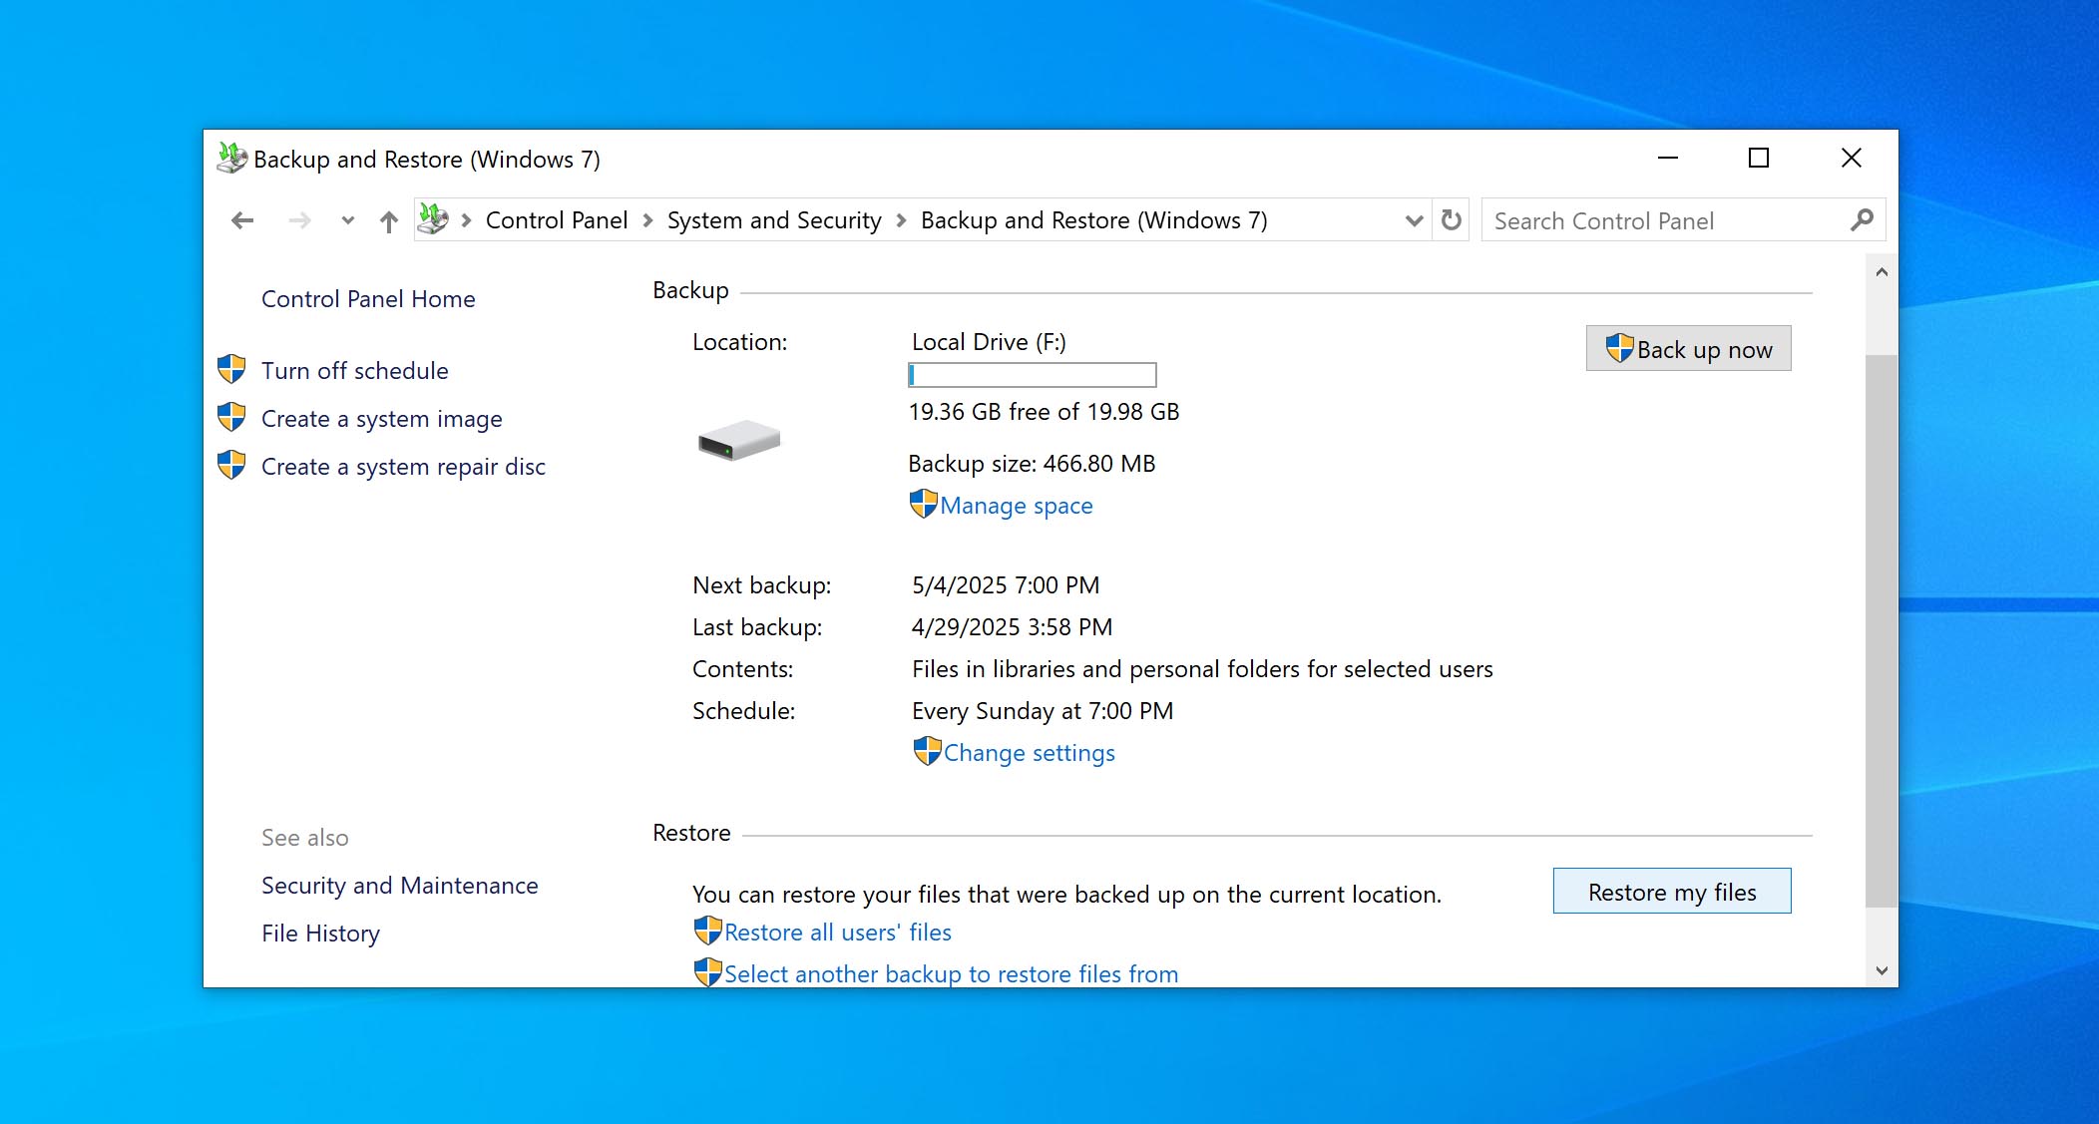
Task: Click the shield icon beside Create a system image
Action: click(x=231, y=417)
